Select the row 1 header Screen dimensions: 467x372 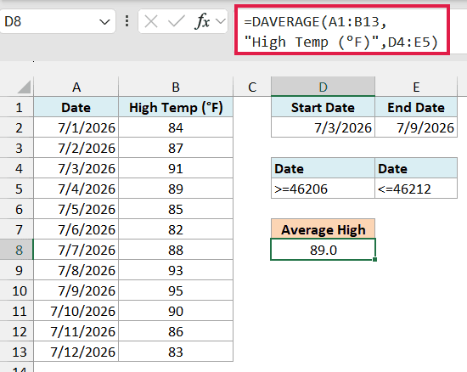tap(17, 107)
